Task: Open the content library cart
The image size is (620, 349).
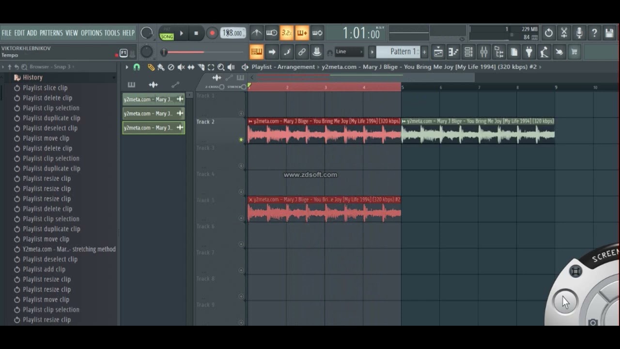Action: [x=574, y=51]
